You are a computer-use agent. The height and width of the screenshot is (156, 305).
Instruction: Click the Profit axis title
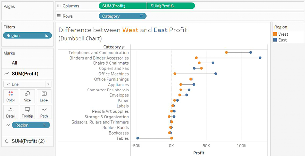[x=198, y=153]
